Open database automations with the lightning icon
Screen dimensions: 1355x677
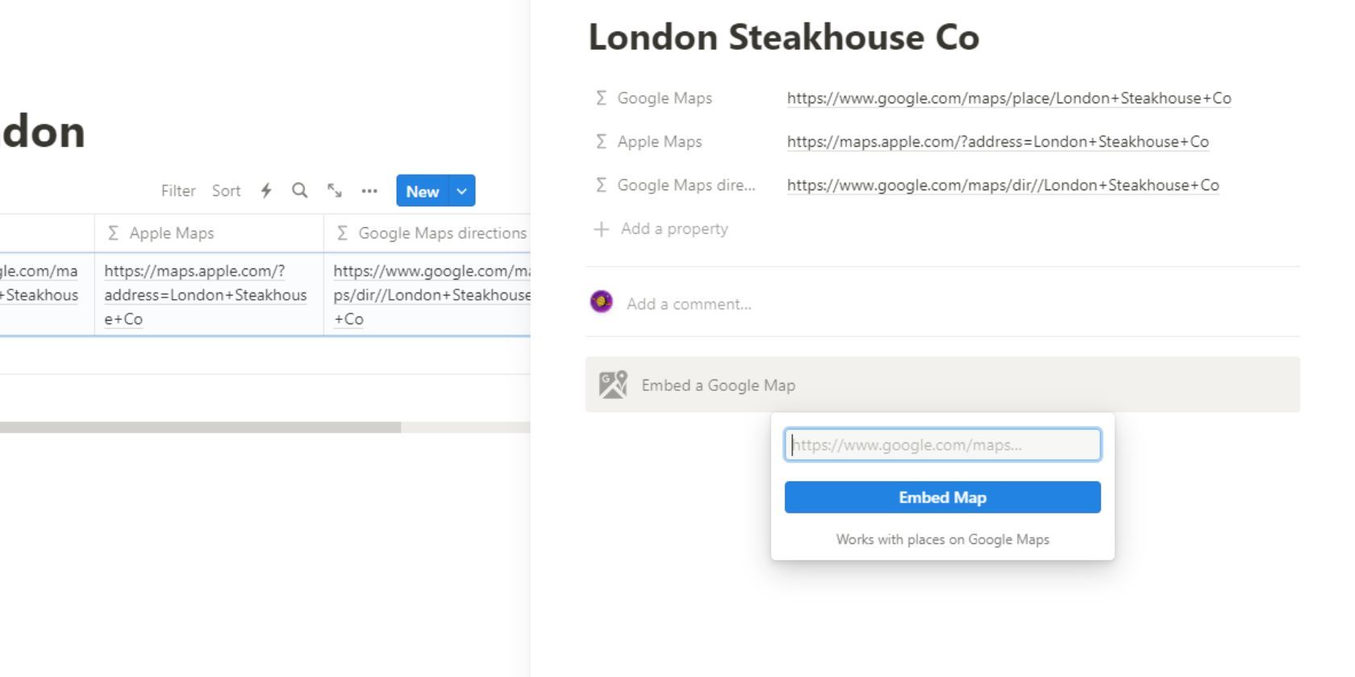(266, 191)
